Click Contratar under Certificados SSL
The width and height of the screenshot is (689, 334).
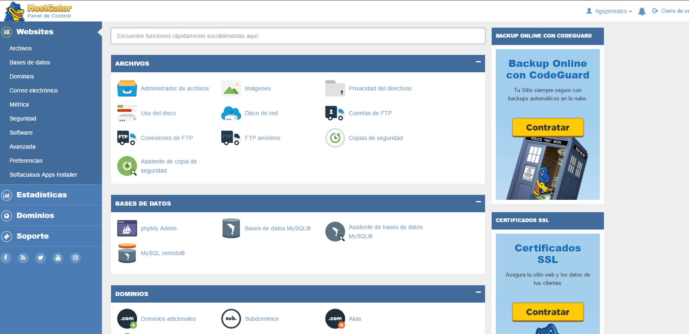(x=548, y=312)
